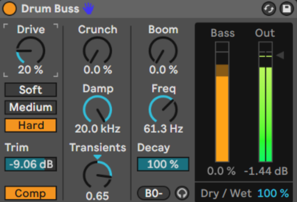Click the Transients label
The image size is (297, 202).
click(x=98, y=147)
